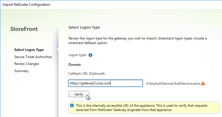Click the Select Logon Type page heading
This screenshot has width=222, height=117.
click(x=84, y=27)
